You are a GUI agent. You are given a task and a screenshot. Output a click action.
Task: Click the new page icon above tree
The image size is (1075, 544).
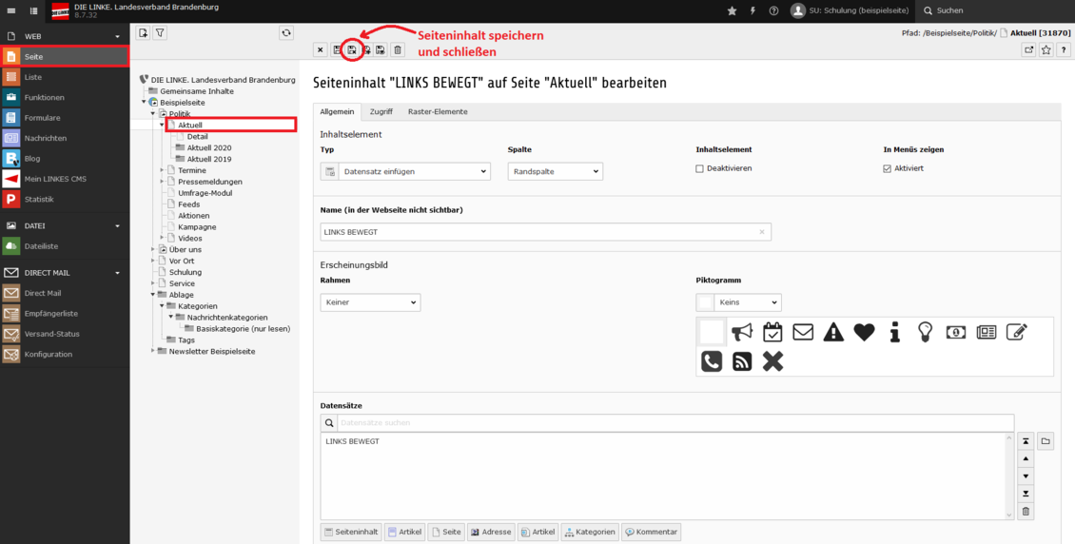(143, 33)
